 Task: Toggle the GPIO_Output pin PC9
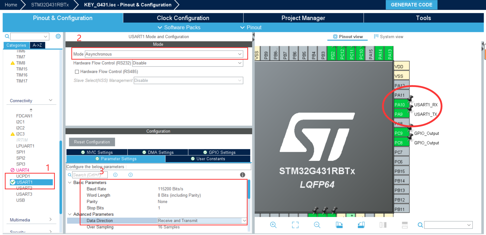(x=399, y=133)
